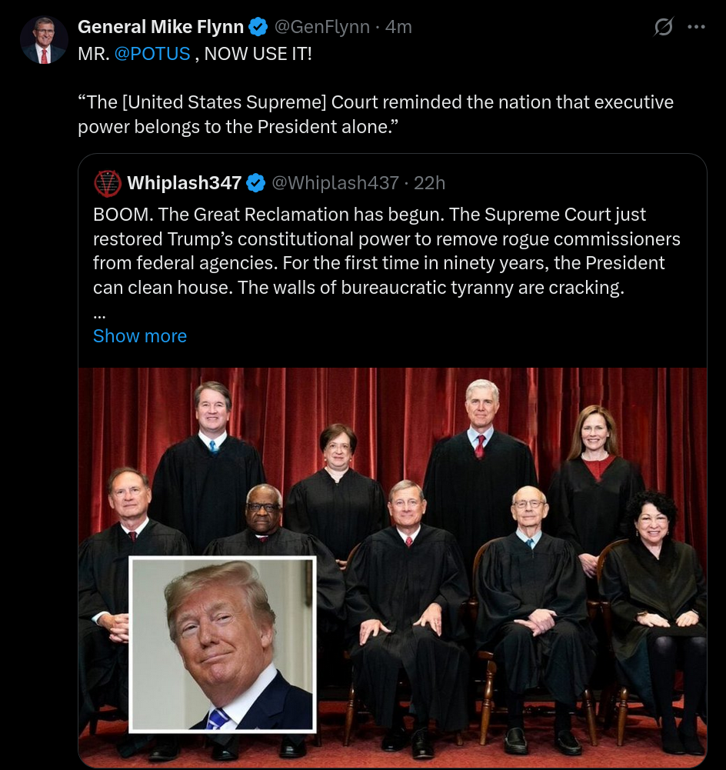Image resolution: width=726 pixels, height=770 pixels.
Task: Click the General Mike Flynn display name
Action: point(161,26)
